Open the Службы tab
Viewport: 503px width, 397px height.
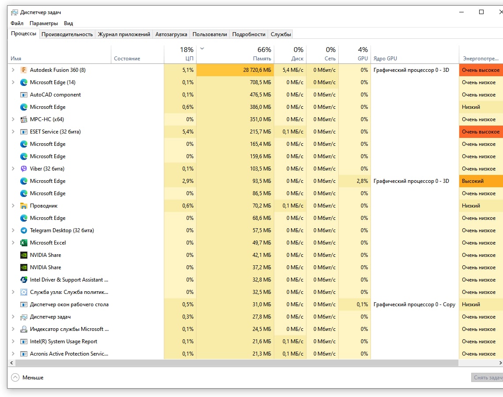point(281,34)
